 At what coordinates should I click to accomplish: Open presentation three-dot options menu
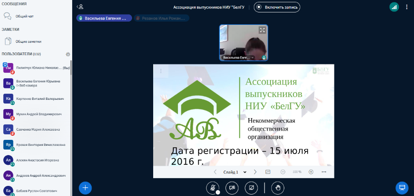161,71
